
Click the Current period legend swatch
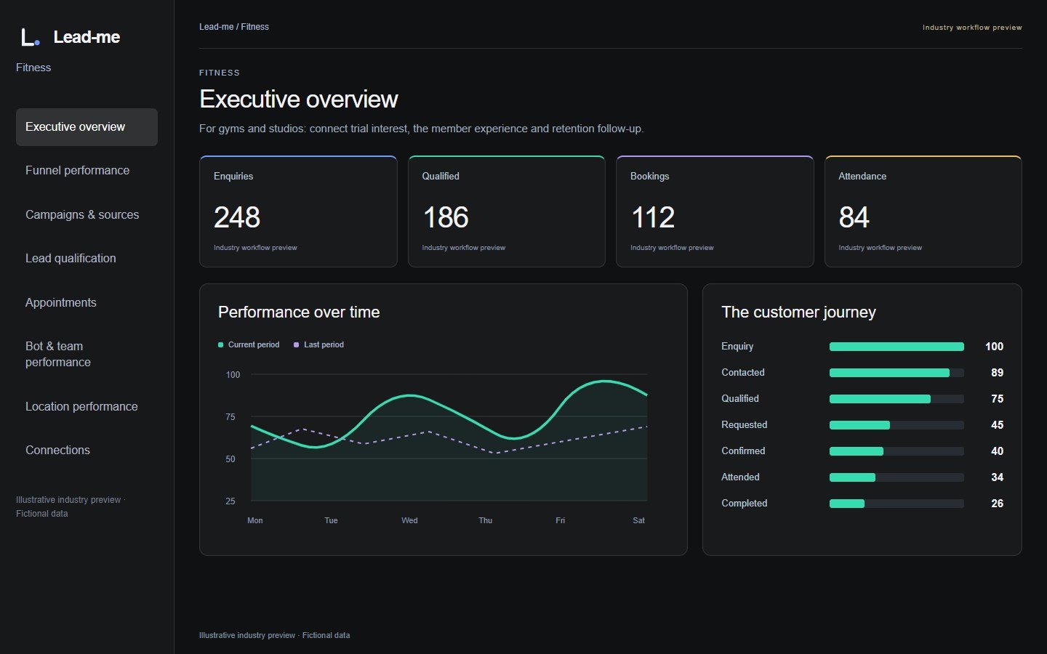click(220, 345)
